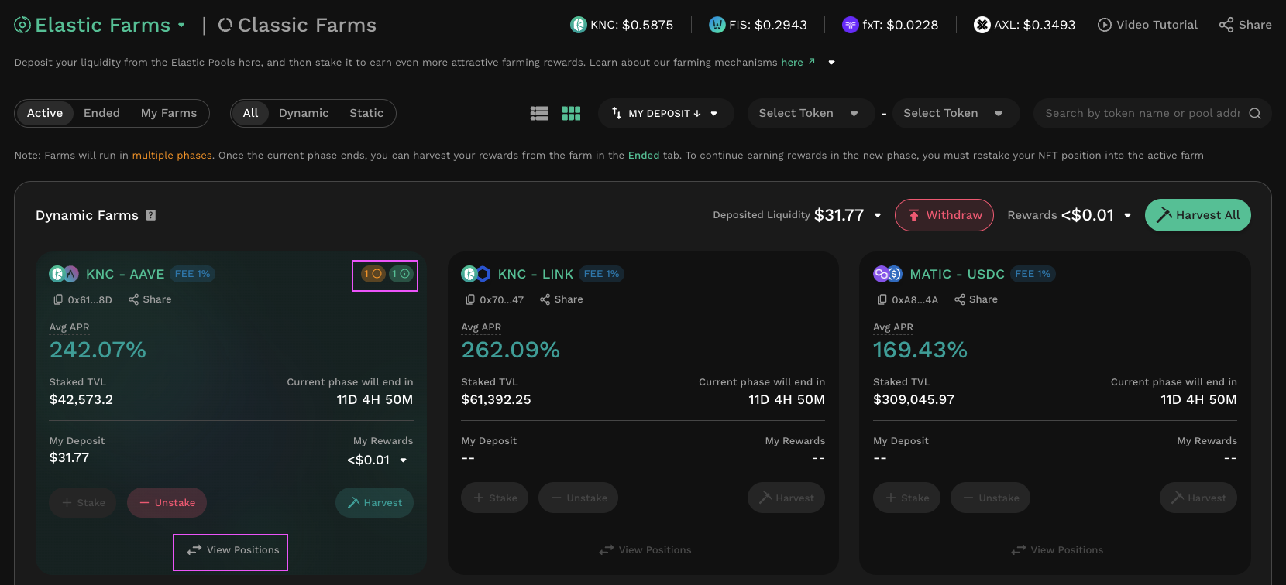Copy the 0x61...8D pool address

tap(58, 299)
